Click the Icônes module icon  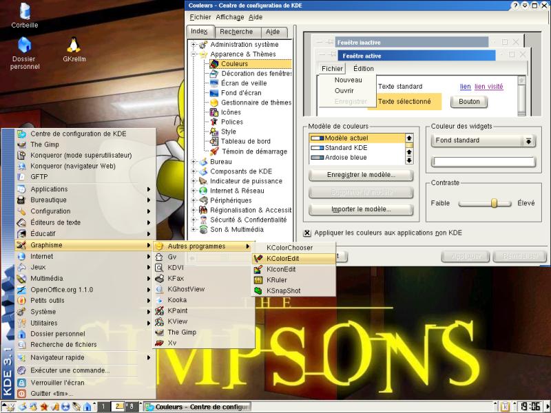click(x=214, y=112)
